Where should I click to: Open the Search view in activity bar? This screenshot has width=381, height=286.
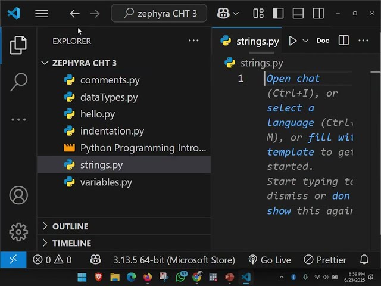click(x=18, y=82)
